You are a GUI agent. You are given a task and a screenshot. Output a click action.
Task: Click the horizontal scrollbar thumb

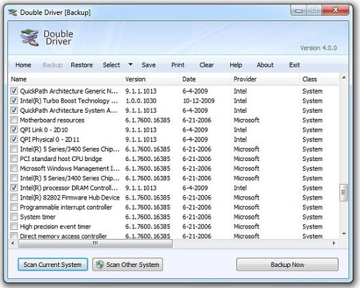click(x=96, y=243)
